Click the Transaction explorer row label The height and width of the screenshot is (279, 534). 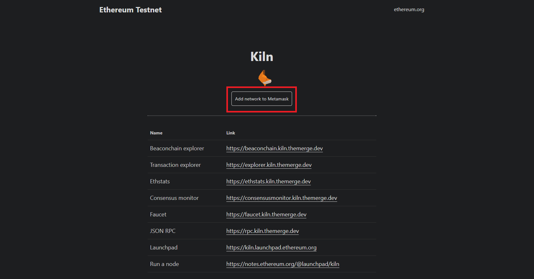[176, 165]
